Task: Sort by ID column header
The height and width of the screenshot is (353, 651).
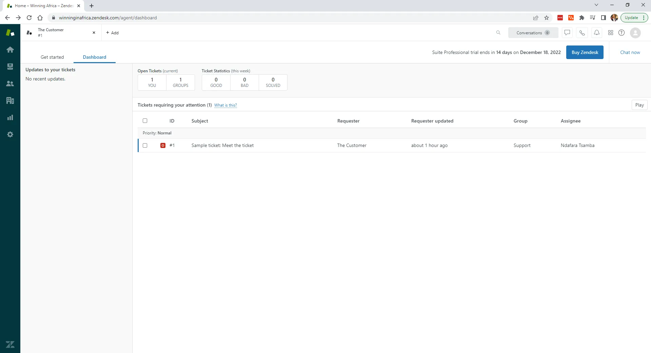Action: click(x=172, y=121)
